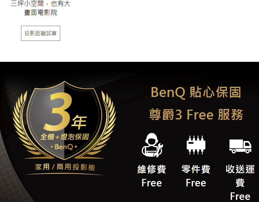Image resolution: width=259 pixels, height=202 pixels.
Task: Click the delivery truck icon
Action: tap(240, 146)
